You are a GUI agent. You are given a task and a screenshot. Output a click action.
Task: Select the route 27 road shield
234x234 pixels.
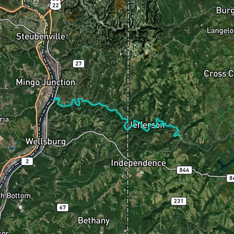[79, 64]
